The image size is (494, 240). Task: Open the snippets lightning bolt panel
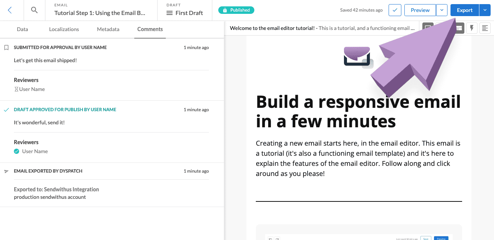(x=472, y=28)
